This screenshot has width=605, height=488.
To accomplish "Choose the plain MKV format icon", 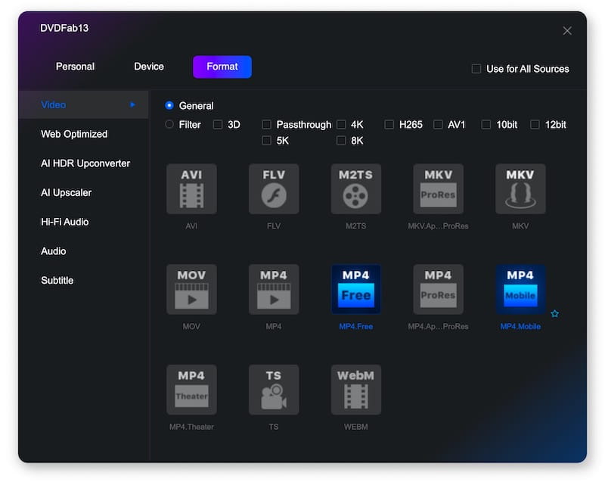I will tap(520, 189).
